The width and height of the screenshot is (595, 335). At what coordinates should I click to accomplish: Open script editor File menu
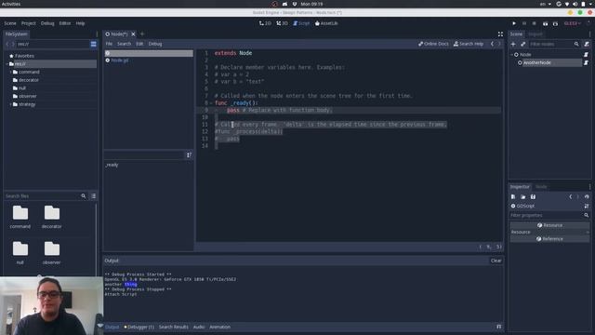[109, 44]
